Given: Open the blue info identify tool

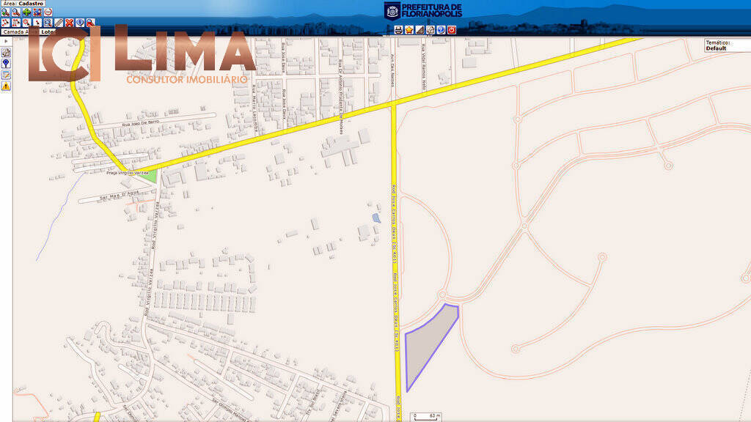Looking at the screenshot, I should (79, 23).
